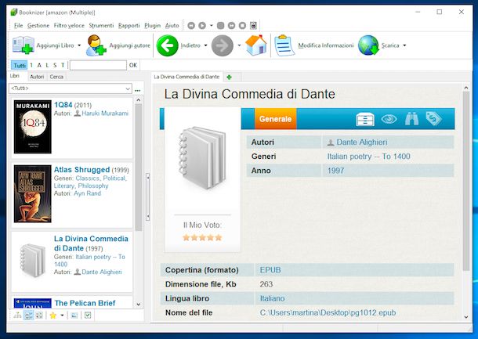The height and width of the screenshot is (339, 478).
Task: Open The Pelican Brief book title
Action: point(85,303)
